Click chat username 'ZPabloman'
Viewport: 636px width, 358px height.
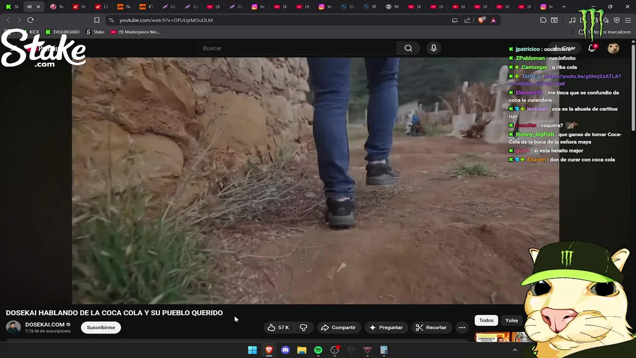tap(530, 58)
